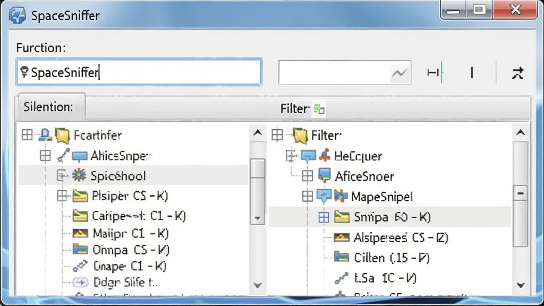Viewport: 544px width, 306px height.
Task: Click the green filter icon beside Filter label
Action: [x=319, y=109]
